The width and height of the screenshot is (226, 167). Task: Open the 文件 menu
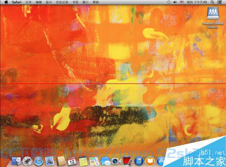pyautogui.click(x=28, y=2)
